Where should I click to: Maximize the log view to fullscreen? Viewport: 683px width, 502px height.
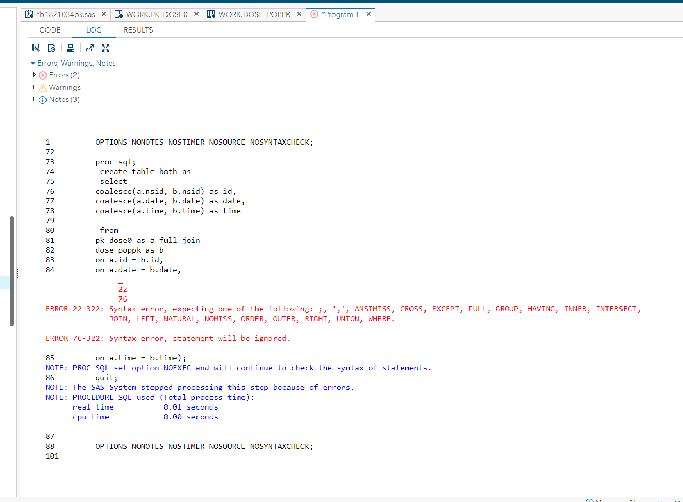[105, 48]
